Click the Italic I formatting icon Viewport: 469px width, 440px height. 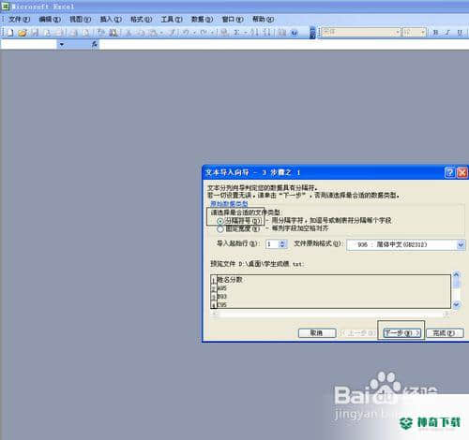click(x=447, y=32)
